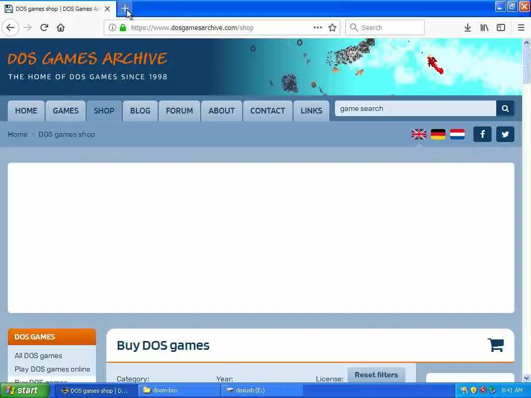The height and width of the screenshot is (398, 531).
Task: Bookmark this page with the star icon
Action: coord(332,27)
